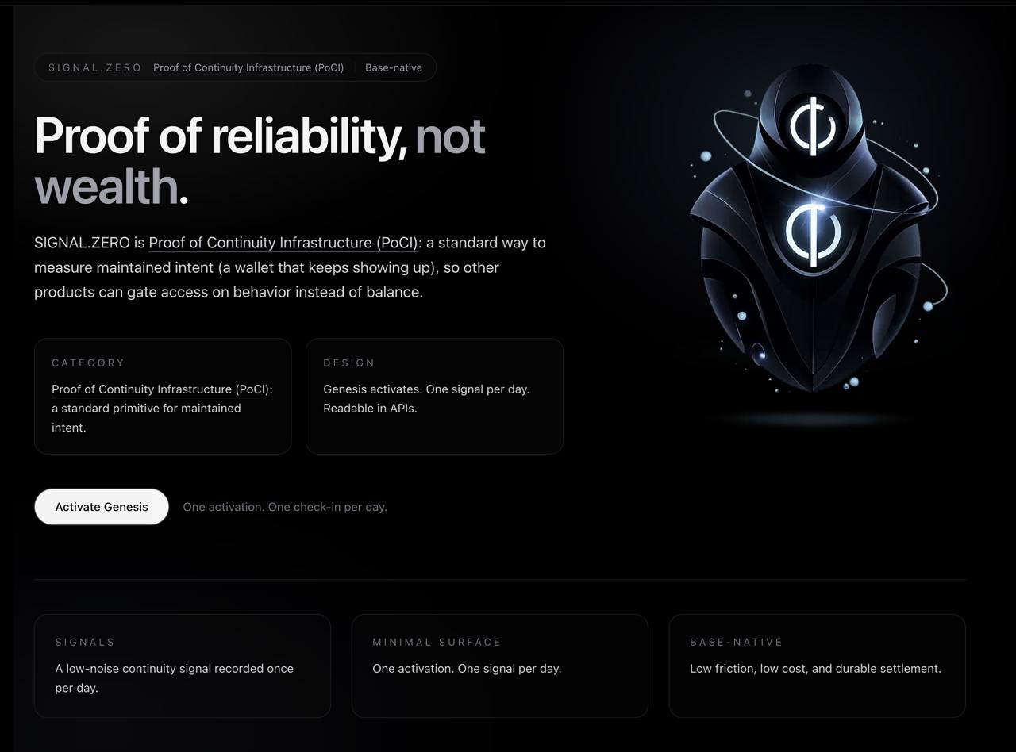1016x752 pixels.
Task: Click 'One activation. One signal per day.' card text
Action: pos(467,669)
